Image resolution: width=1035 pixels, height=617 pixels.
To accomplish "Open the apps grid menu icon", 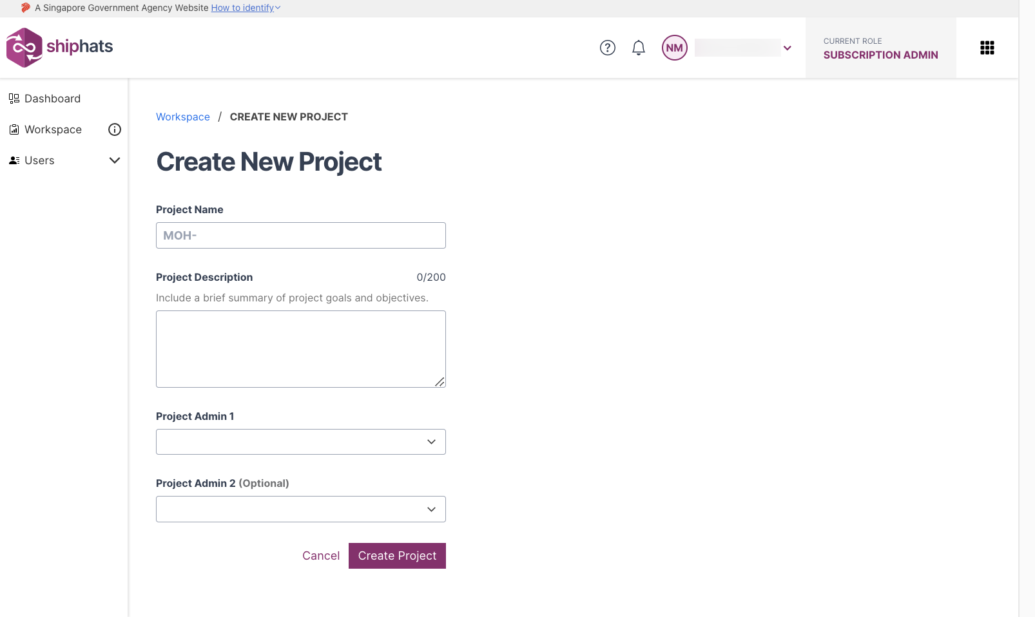I will click(987, 48).
